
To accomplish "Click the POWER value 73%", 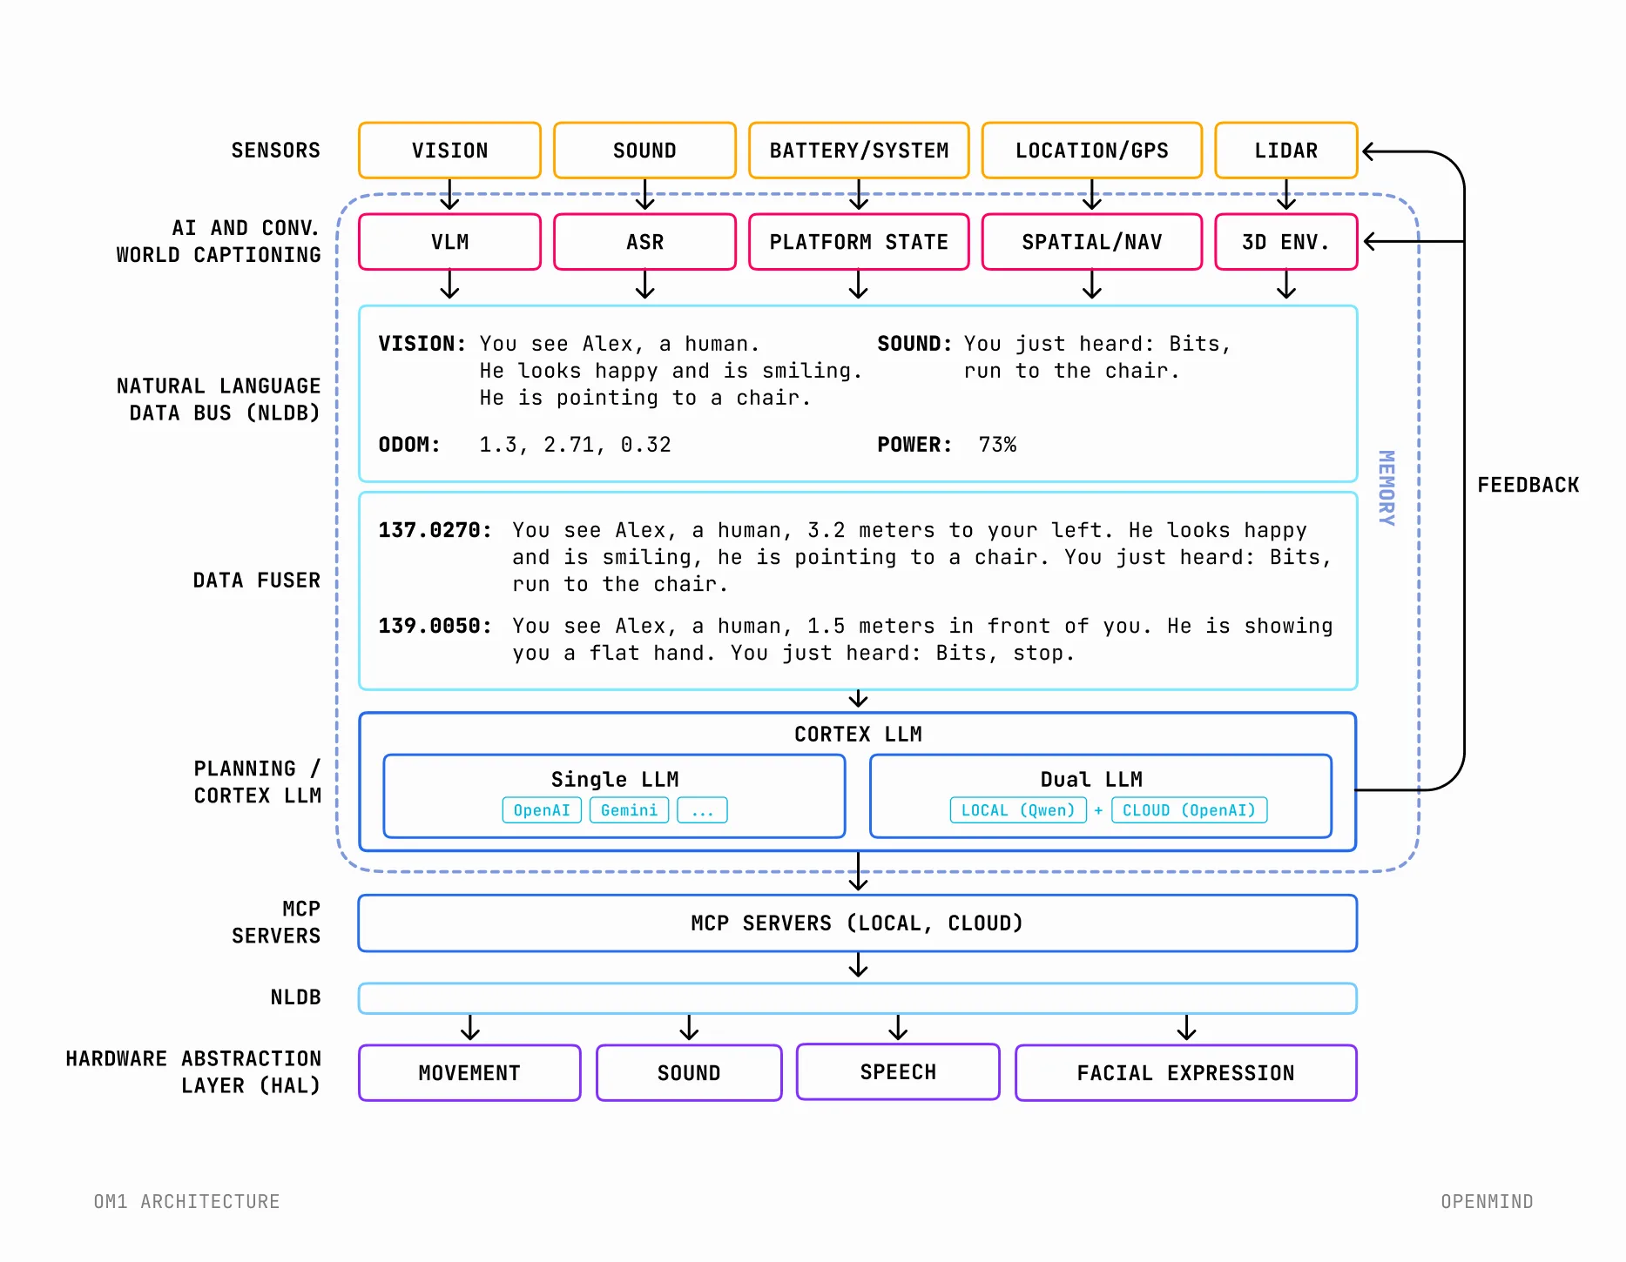I will click(x=997, y=445).
